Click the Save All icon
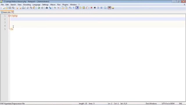Viewport: 186px width, 105px height. pyautogui.click(x=13, y=8)
